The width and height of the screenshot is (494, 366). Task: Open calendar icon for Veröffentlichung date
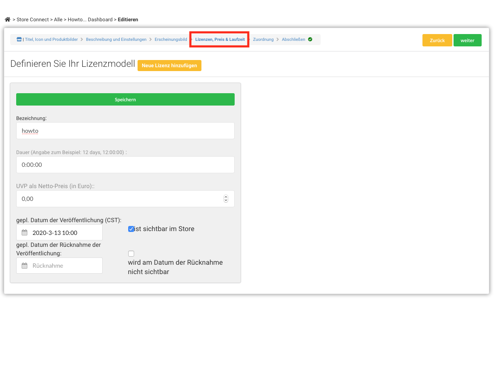pyautogui.click(x=25, y=233)
